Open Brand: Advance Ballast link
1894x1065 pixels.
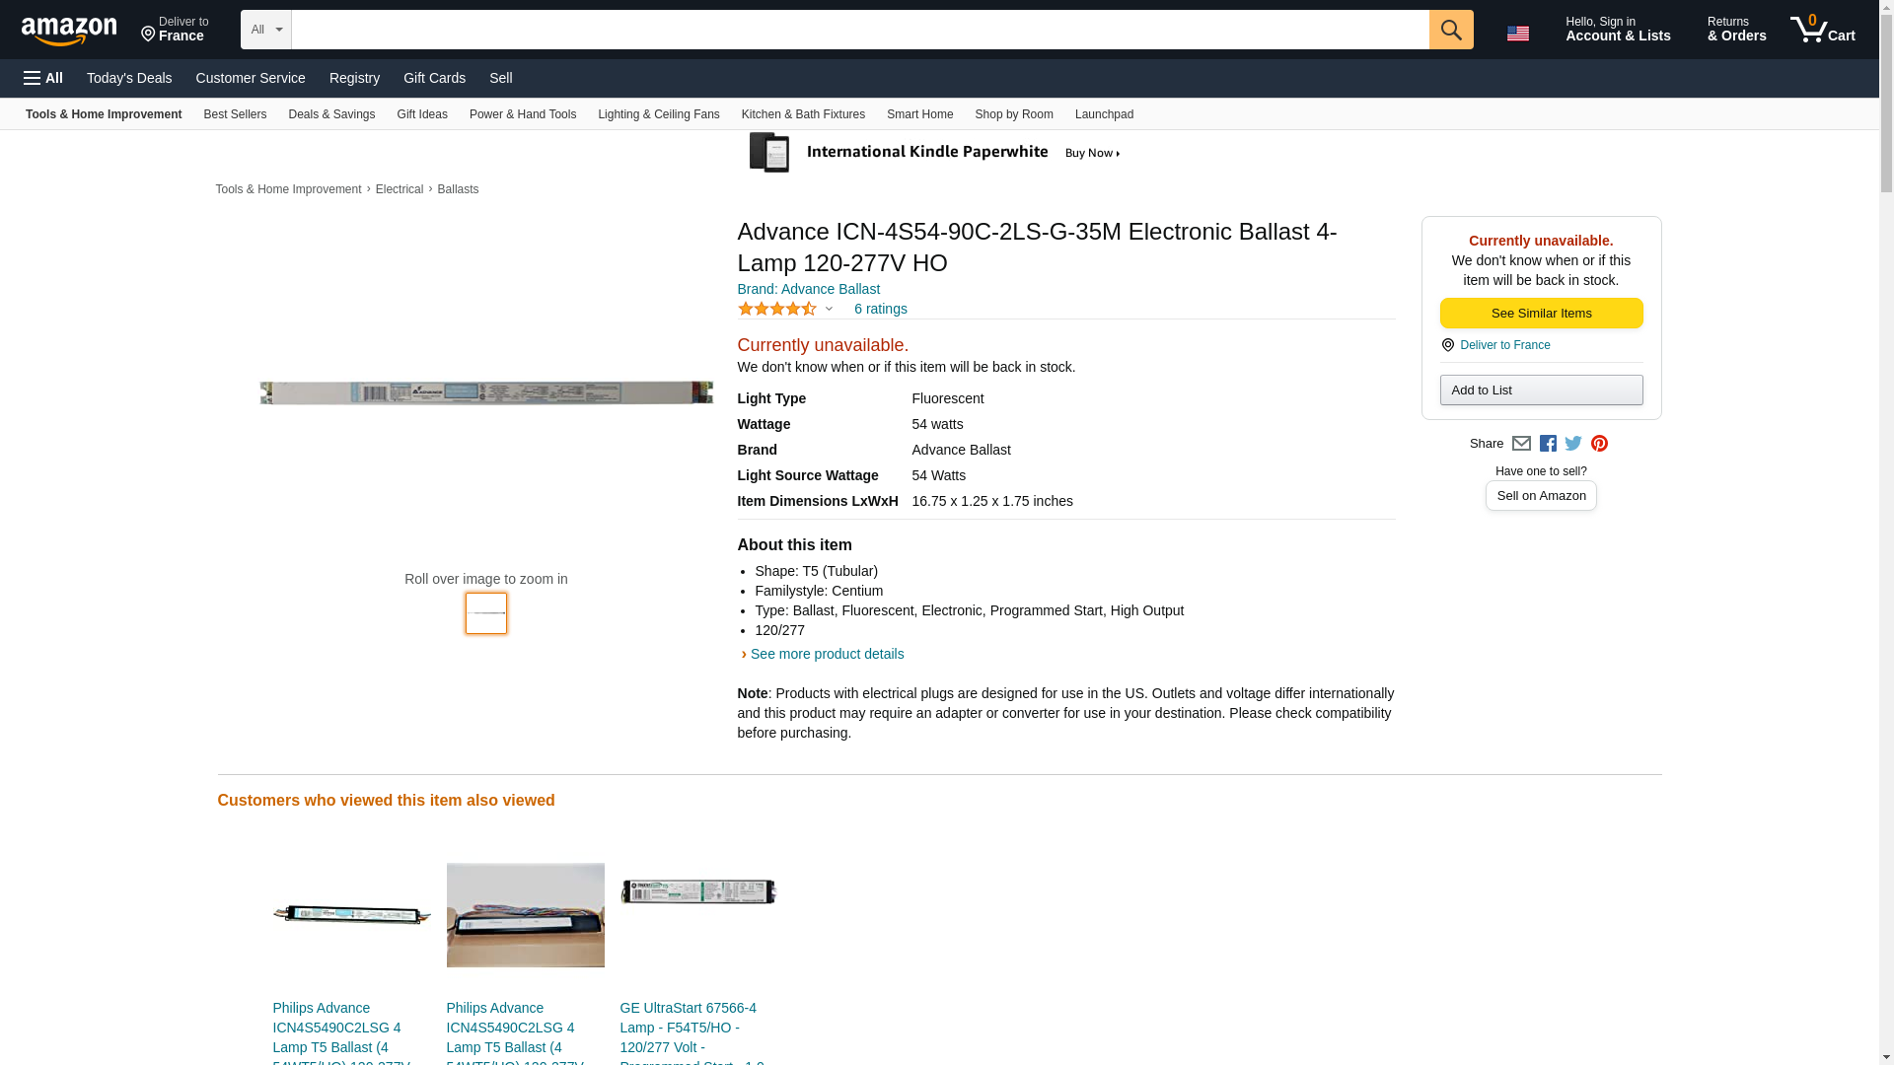[x=808, y=289]
